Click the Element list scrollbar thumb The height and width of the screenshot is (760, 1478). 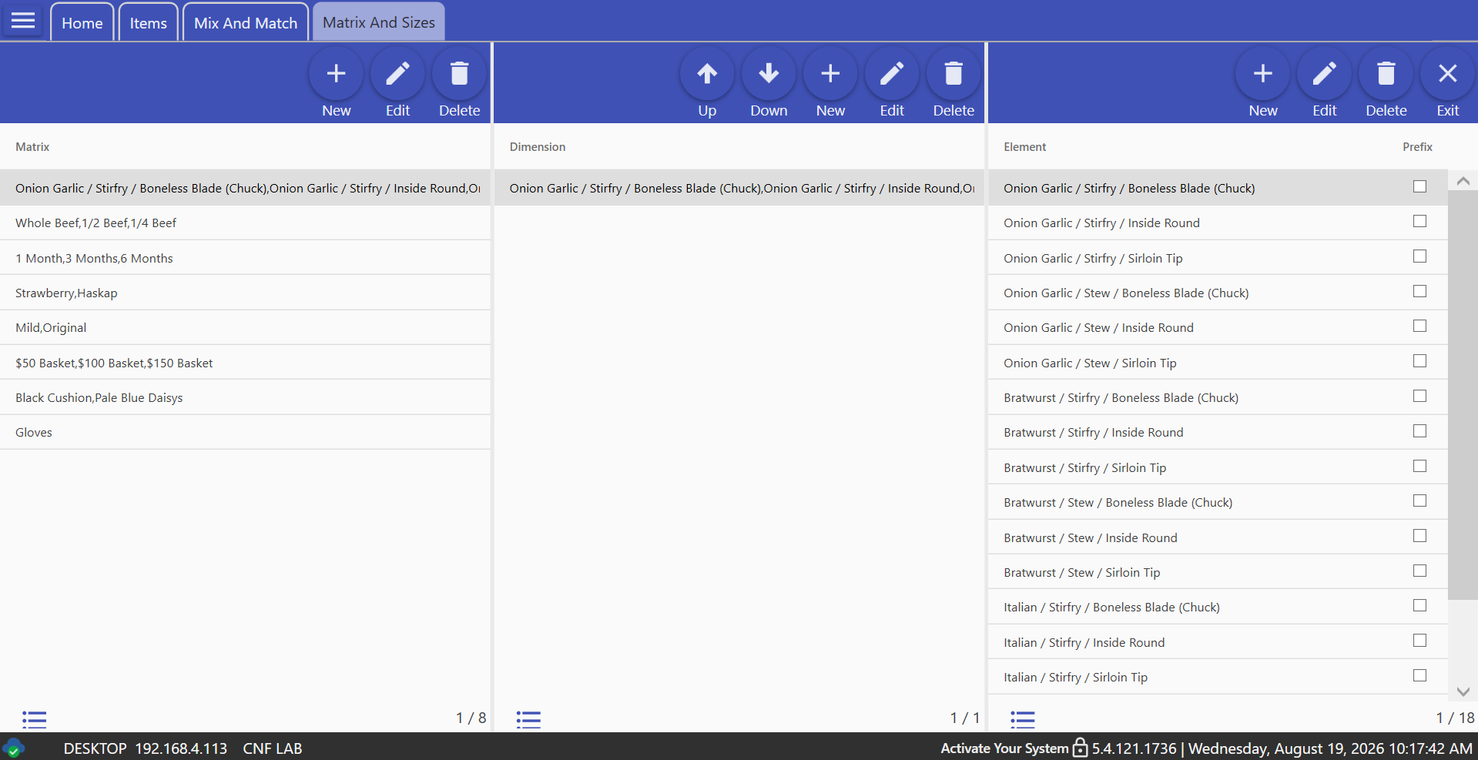pos(1463,395)
